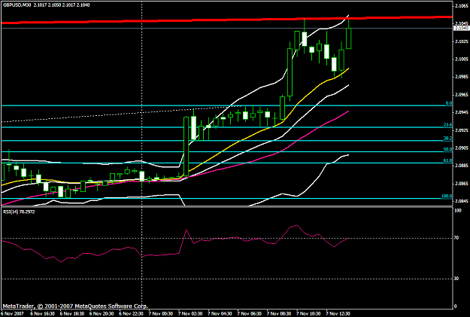Click the 23.6 Fibonacci level label

tap(447, 124)
